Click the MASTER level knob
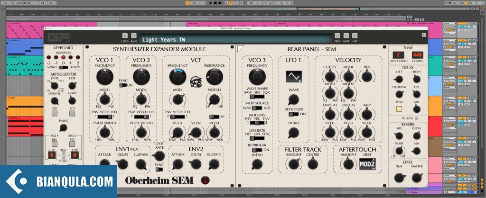This screenshot has width=486, height=198. [x=417, y=178]
